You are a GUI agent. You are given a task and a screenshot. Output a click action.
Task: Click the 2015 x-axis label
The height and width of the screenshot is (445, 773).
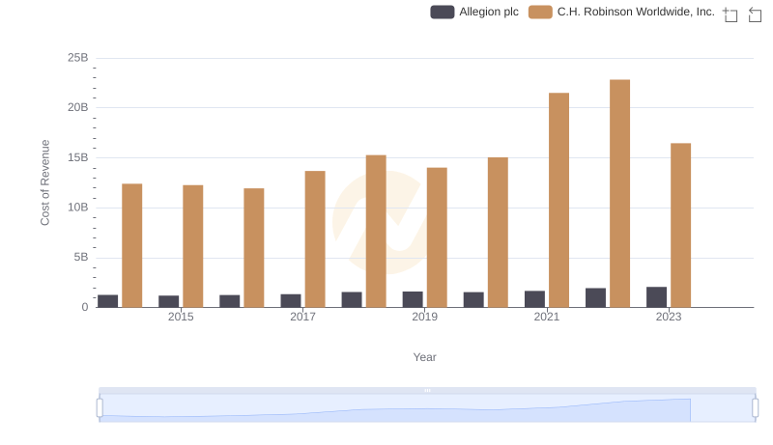pyautogui.click(x=181, y=317)
